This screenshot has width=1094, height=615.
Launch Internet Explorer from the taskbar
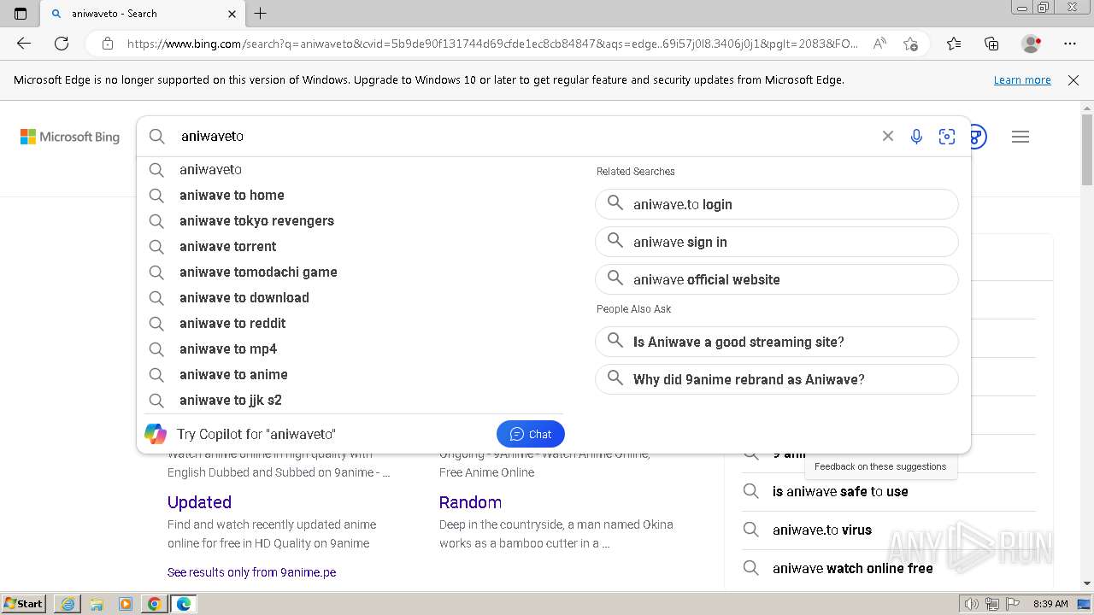coord(68,604)
